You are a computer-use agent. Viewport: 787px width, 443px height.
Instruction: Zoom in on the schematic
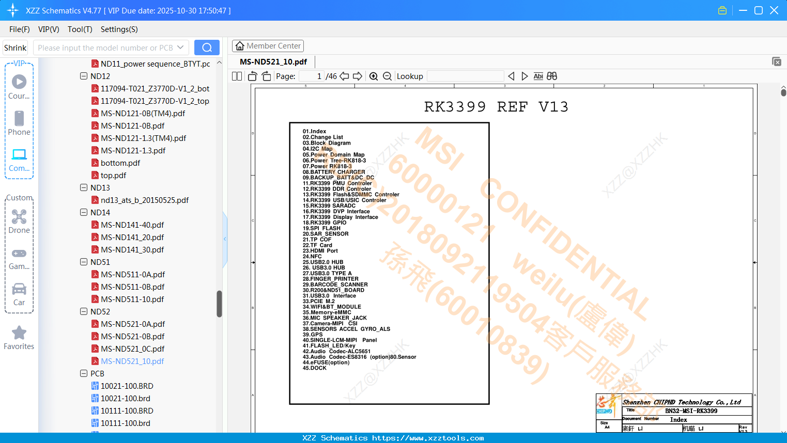(x=374, y=76)
